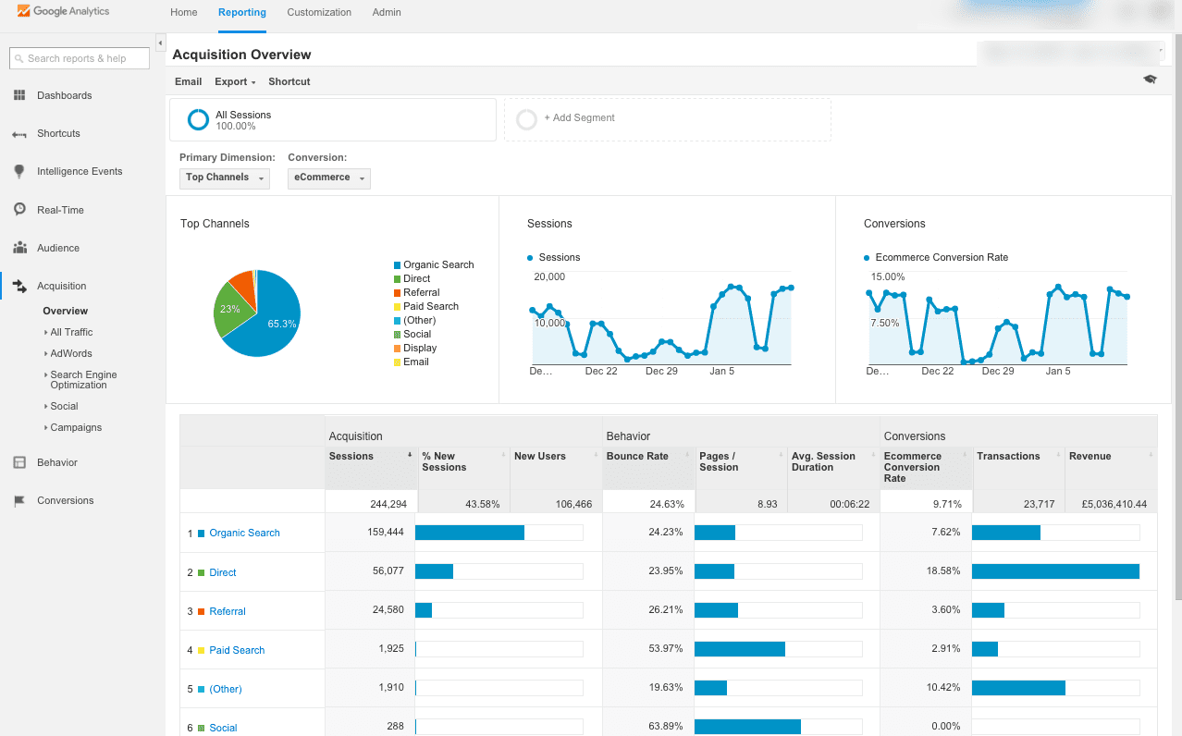Click the Audience people icon

click(x=19, y=248)
